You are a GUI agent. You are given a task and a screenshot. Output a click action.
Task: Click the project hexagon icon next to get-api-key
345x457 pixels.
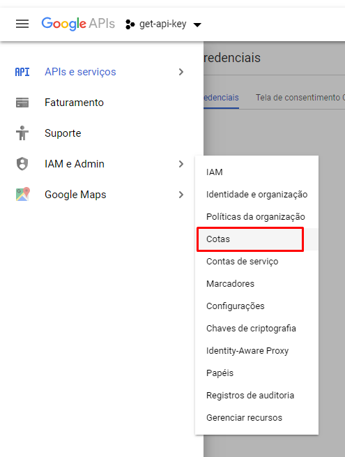130,24
